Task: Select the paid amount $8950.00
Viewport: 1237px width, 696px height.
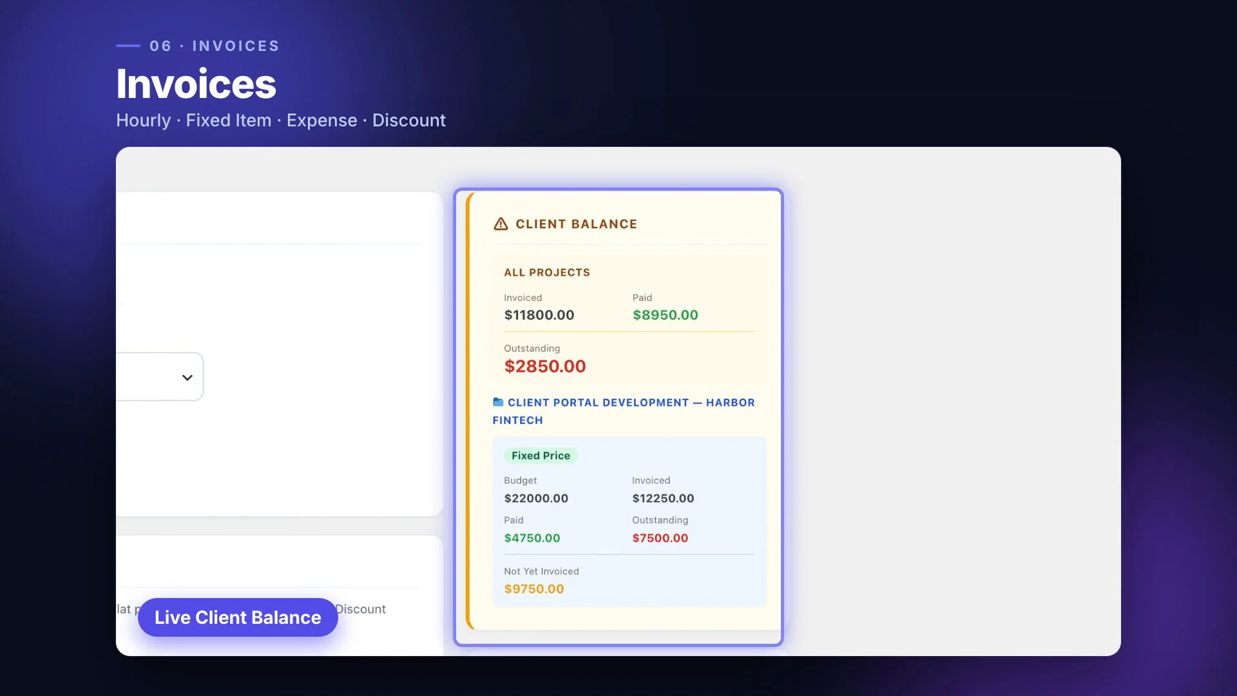Action: (666, 315)
